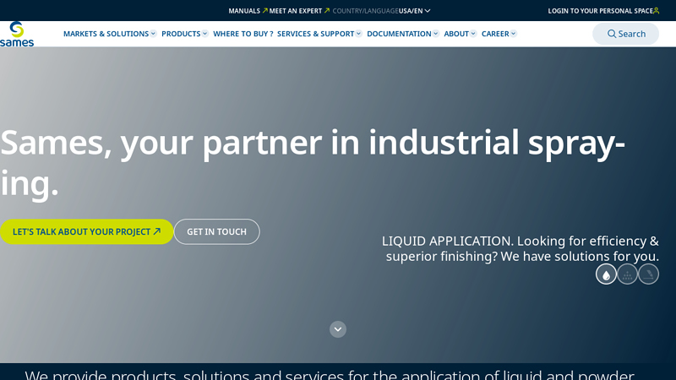Click the Get in Touch button
The image size is (676, 380).
tap(216, 231)
